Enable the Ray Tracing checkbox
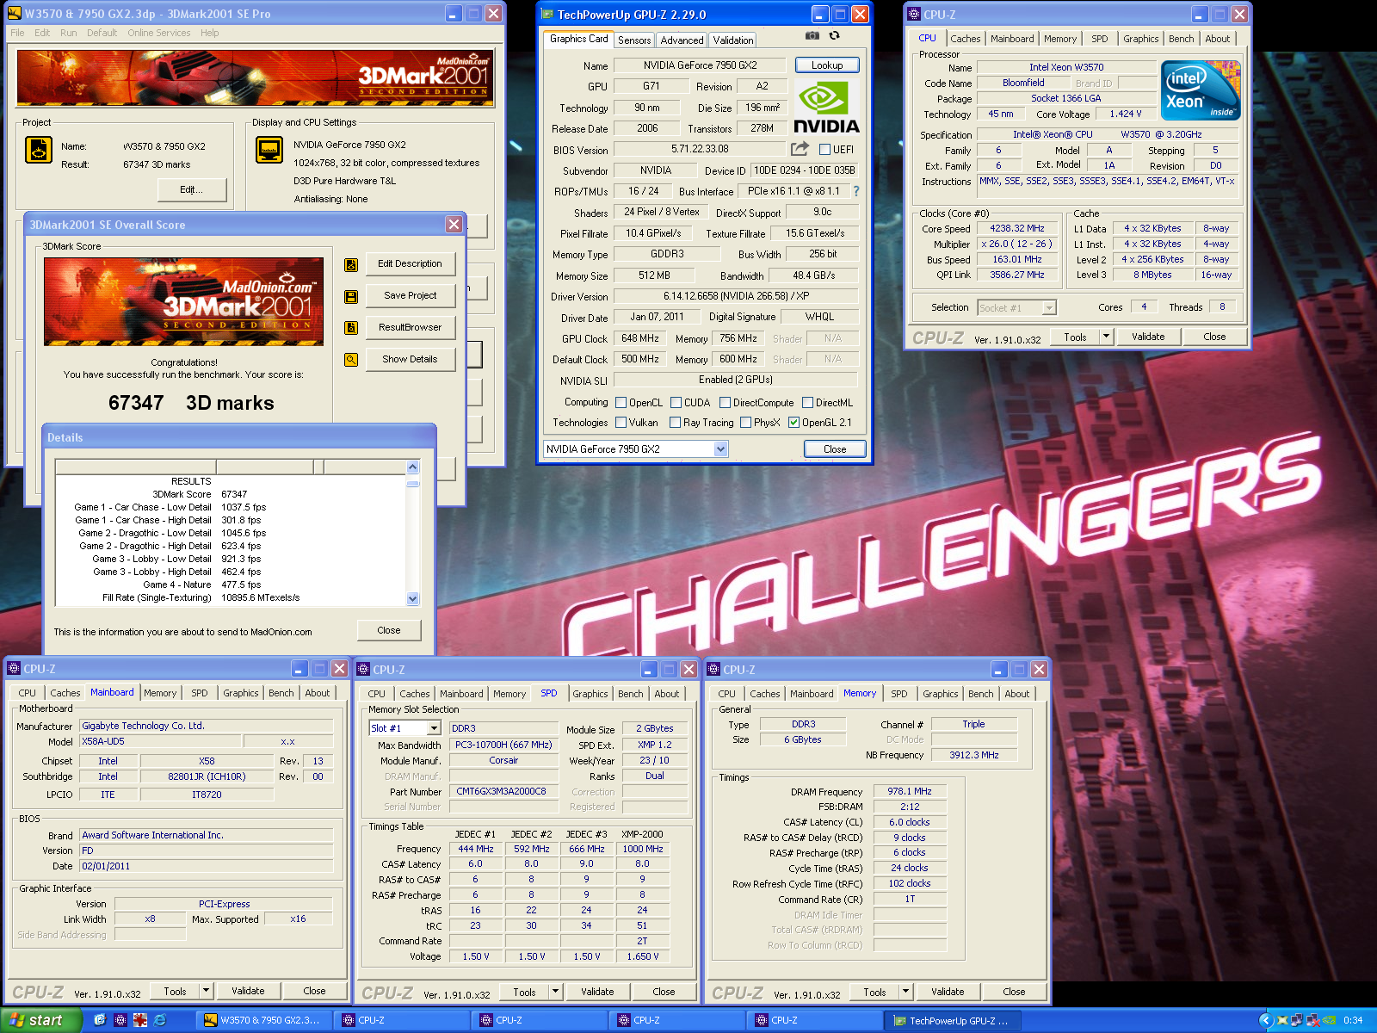Image resolution: width=1377 pixels, height=1033 pixels. [x=676, y=423]
